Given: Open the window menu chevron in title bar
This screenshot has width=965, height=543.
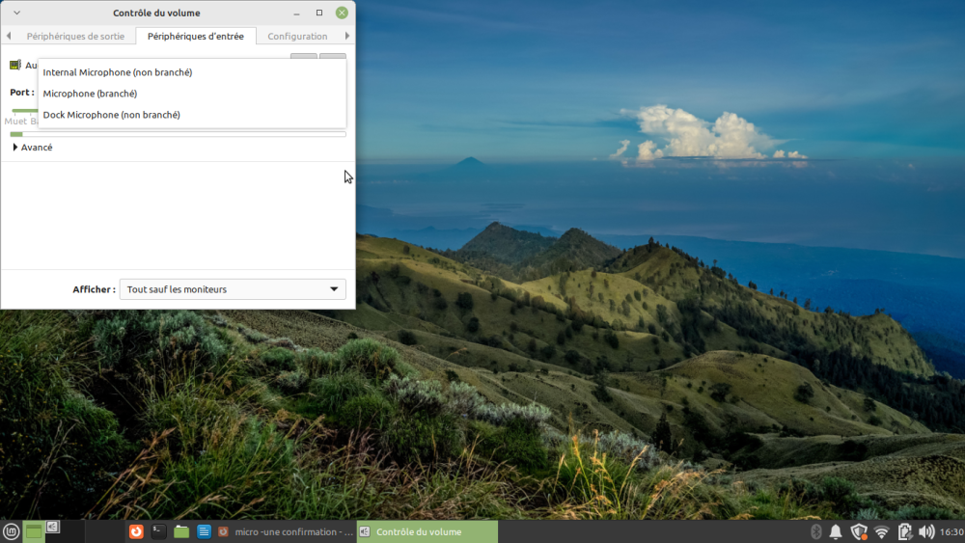Looking at the screenshot, I should 16,13.
